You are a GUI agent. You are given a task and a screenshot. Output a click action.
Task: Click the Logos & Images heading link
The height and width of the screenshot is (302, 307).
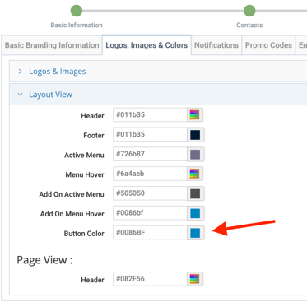pos(58,72)
